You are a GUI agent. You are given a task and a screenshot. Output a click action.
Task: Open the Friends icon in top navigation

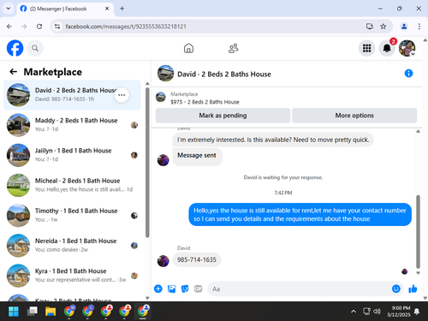click(x=234, y=48)
